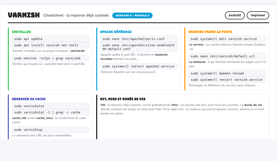The height and width of the screenshot is (161, 277).
Task: Click the note 'Le palmarès des URL'
Action: pos(42,135)
